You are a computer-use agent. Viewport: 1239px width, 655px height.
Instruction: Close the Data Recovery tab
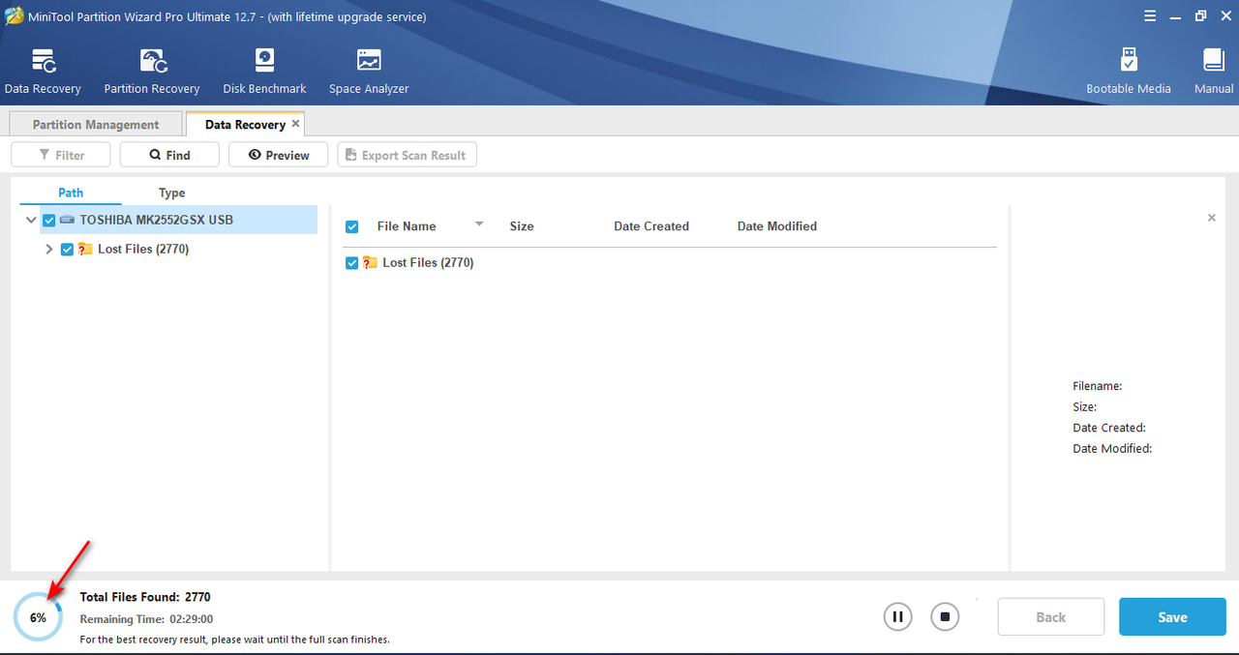[296, 124]
